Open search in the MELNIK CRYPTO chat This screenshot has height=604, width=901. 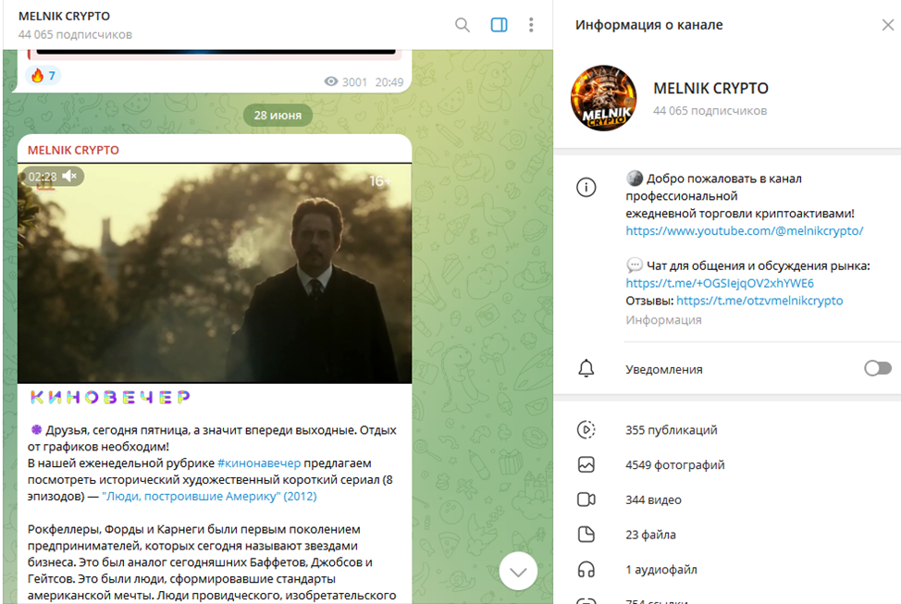coord(462,25)
